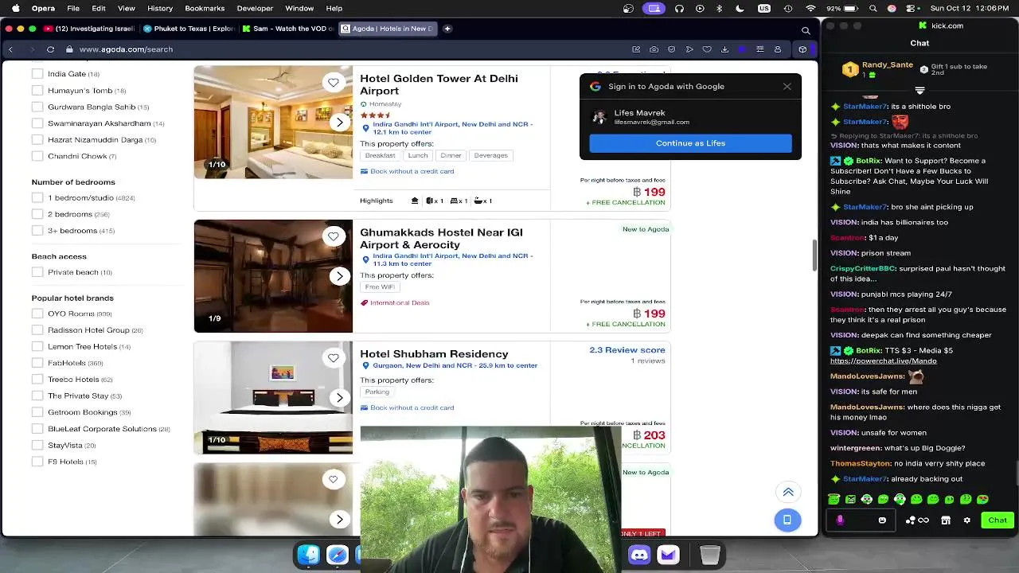
Task: Go back in Opera browser
Action: (10, 49)
